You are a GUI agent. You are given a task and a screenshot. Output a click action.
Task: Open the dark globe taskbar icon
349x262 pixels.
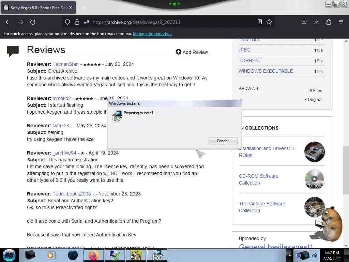coord(73,255)
